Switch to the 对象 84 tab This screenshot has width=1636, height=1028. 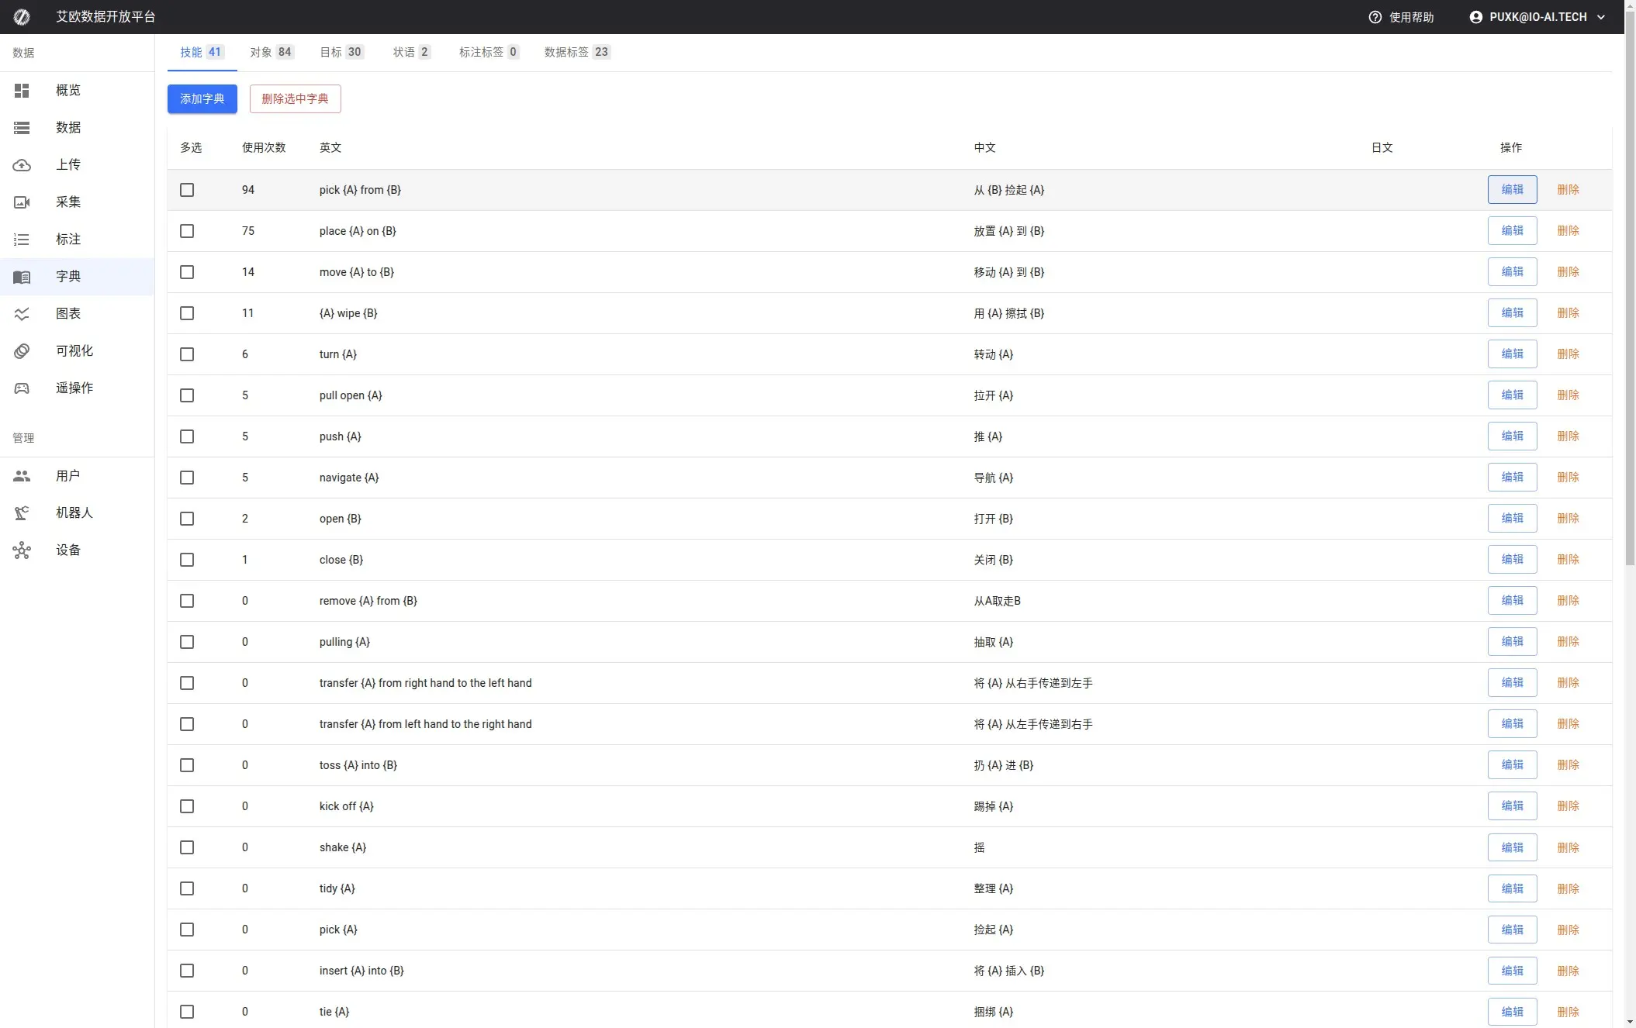pyautogui.click(x=271, y=52)
